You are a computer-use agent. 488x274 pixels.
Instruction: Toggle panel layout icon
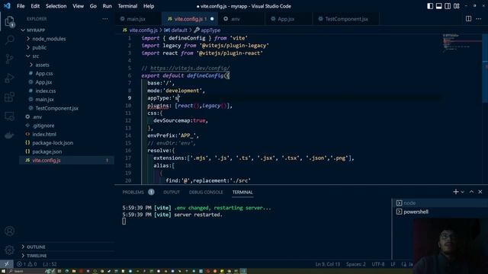(439, 6)
